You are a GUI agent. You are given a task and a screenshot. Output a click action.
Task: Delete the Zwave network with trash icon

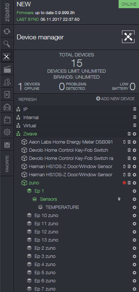coord(129,134)
